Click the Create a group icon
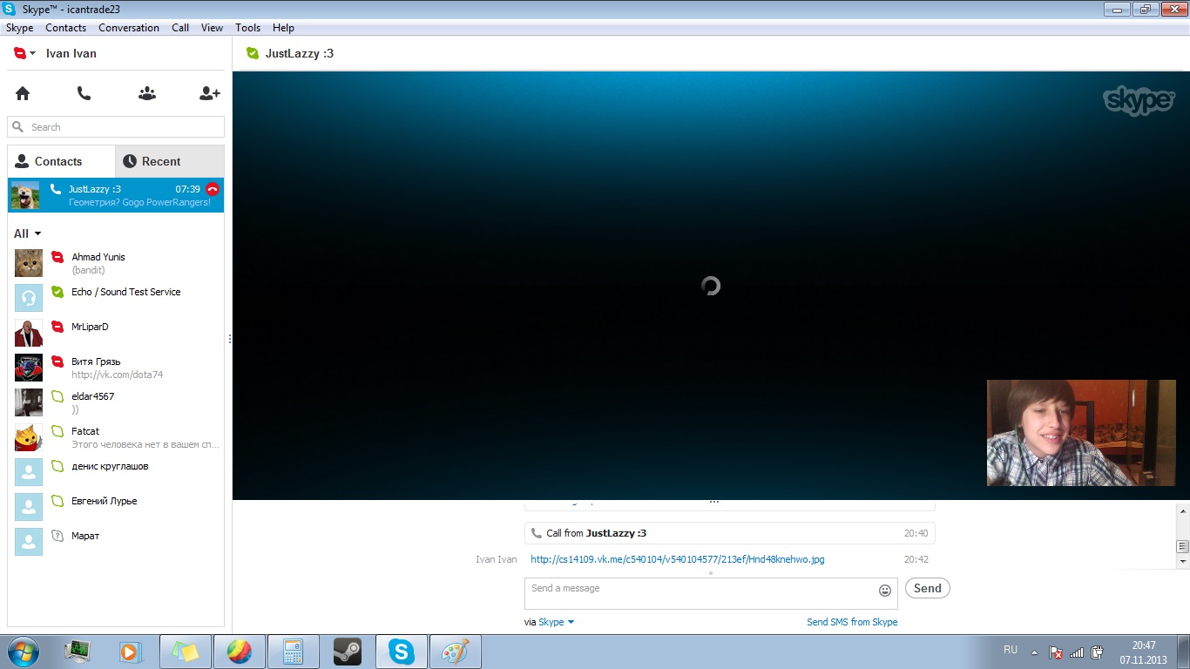 tap(147, 93)
